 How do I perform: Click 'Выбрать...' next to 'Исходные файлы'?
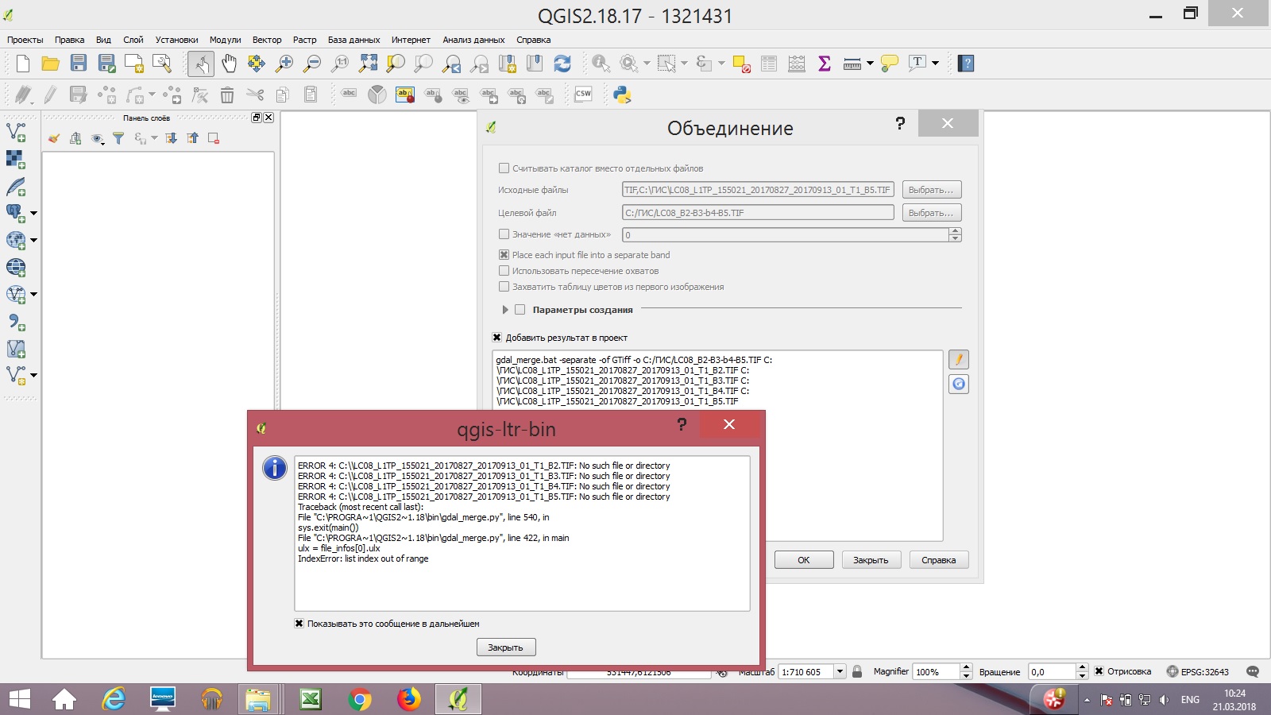click(931, 190)
